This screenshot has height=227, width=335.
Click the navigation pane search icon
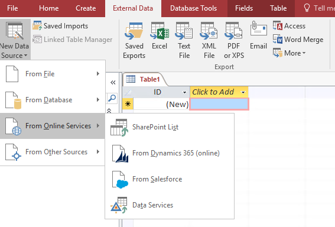pos(112,98)
